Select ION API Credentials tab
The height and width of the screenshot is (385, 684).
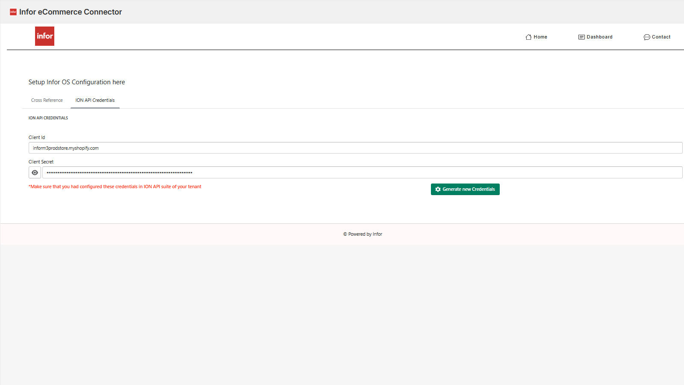(95, 100)
